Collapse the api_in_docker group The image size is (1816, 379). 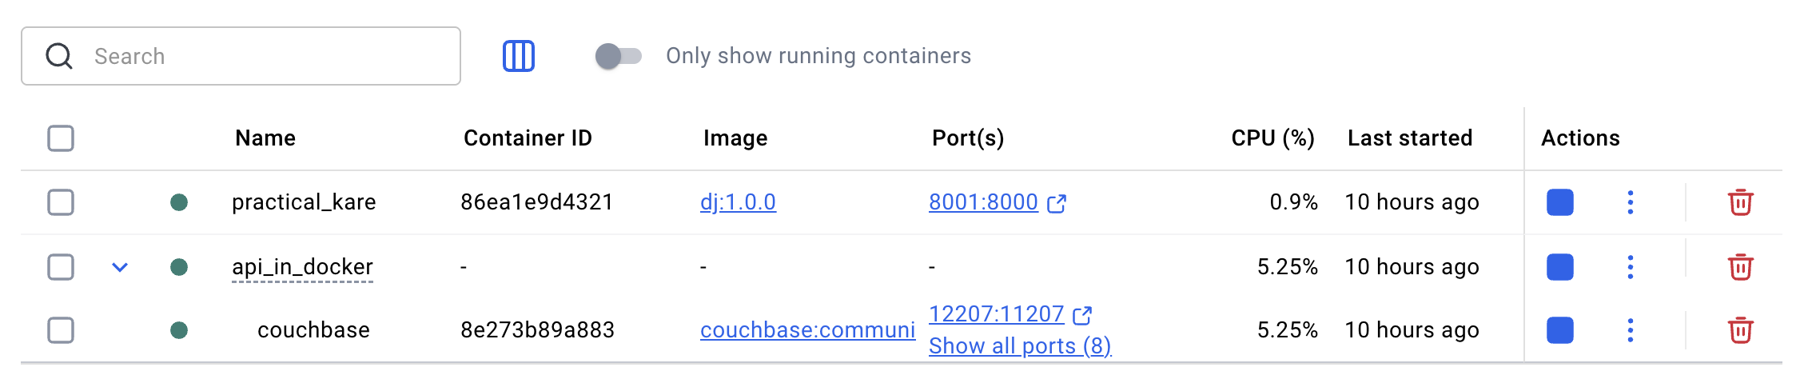(x=120, y=267)
